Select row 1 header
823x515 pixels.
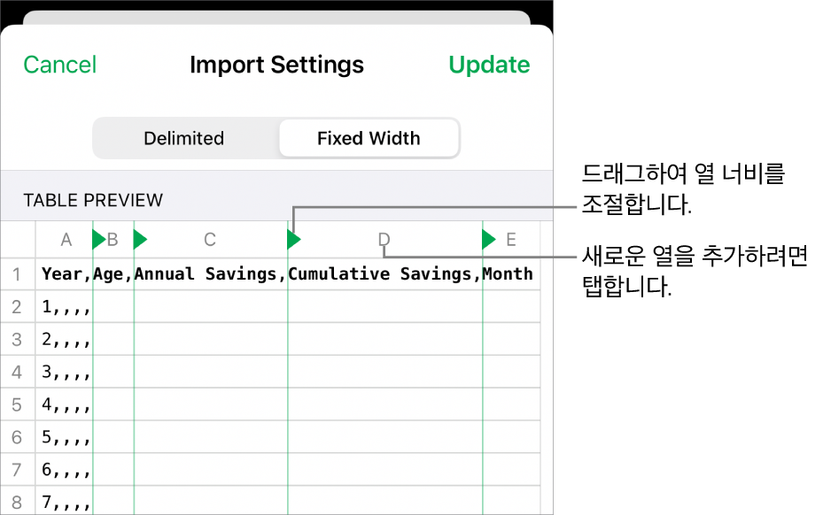[17, 274]
